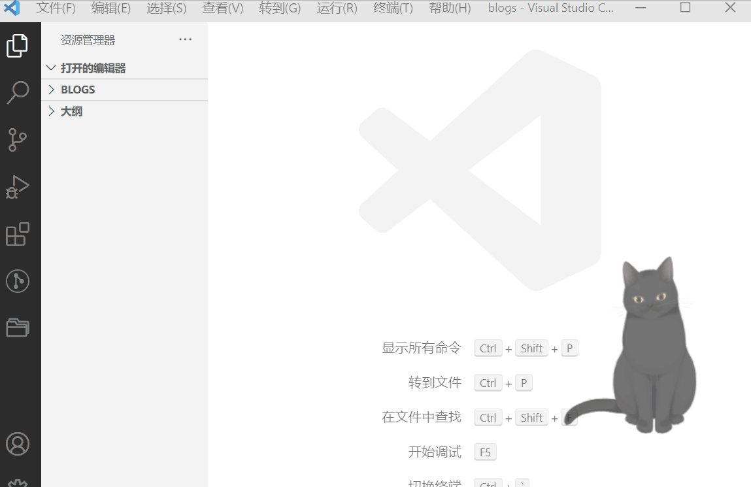
Task: Maximize the Visual Studio Code window
Action: [686, 8]
